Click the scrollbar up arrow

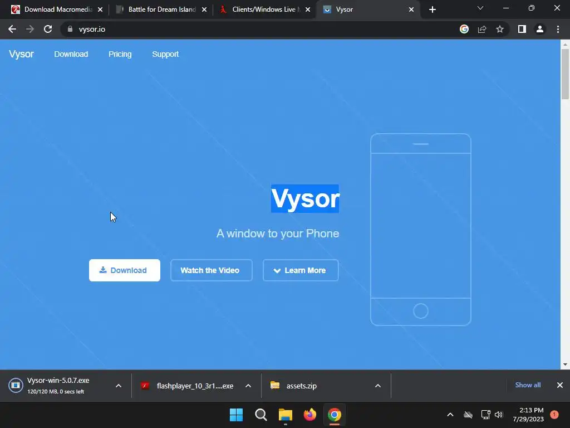coord(565,44)
